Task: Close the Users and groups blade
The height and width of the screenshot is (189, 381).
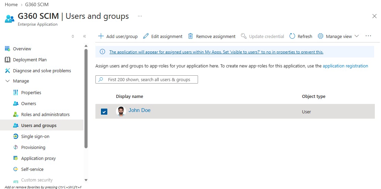Action: pos(375,16)
